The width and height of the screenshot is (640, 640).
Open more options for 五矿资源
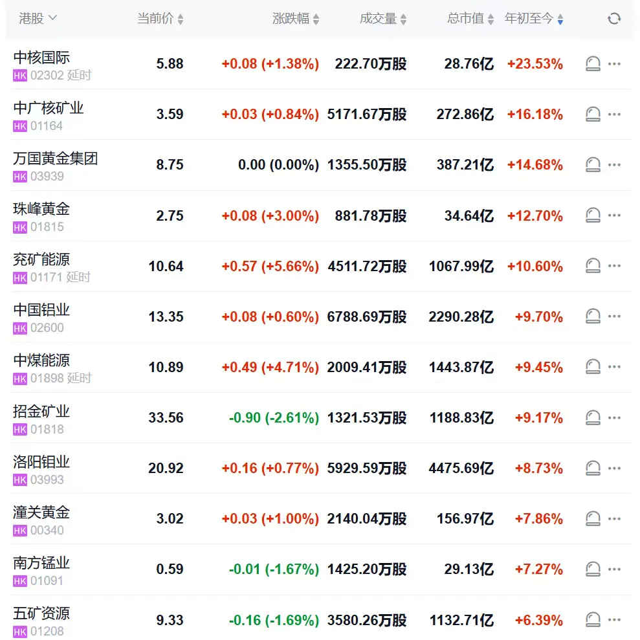coord(614,620)
